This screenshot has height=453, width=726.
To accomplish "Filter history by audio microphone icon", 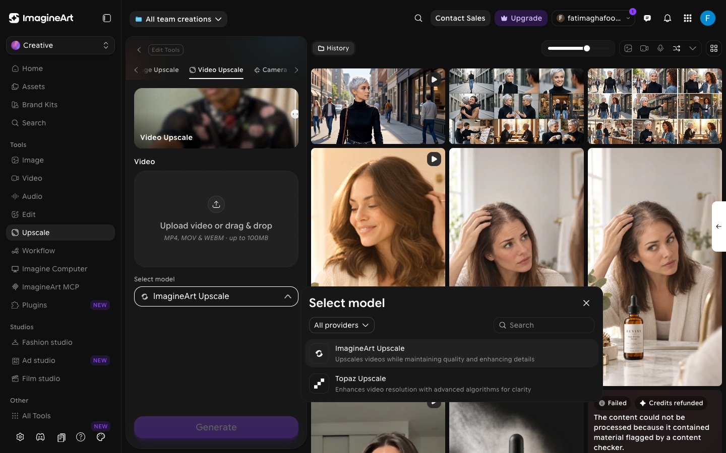I will tap(660, 48).
